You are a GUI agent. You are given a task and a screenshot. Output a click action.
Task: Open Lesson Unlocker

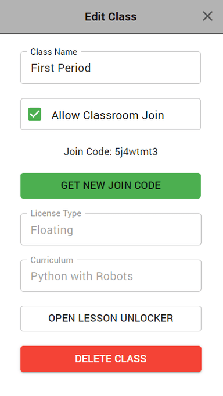(x=111, y=319)
